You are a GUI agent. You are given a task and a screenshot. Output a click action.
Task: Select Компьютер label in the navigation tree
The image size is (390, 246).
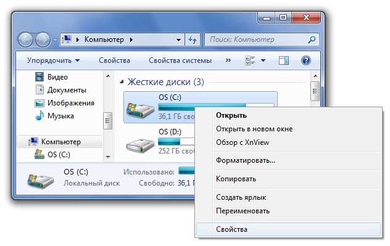61,142
